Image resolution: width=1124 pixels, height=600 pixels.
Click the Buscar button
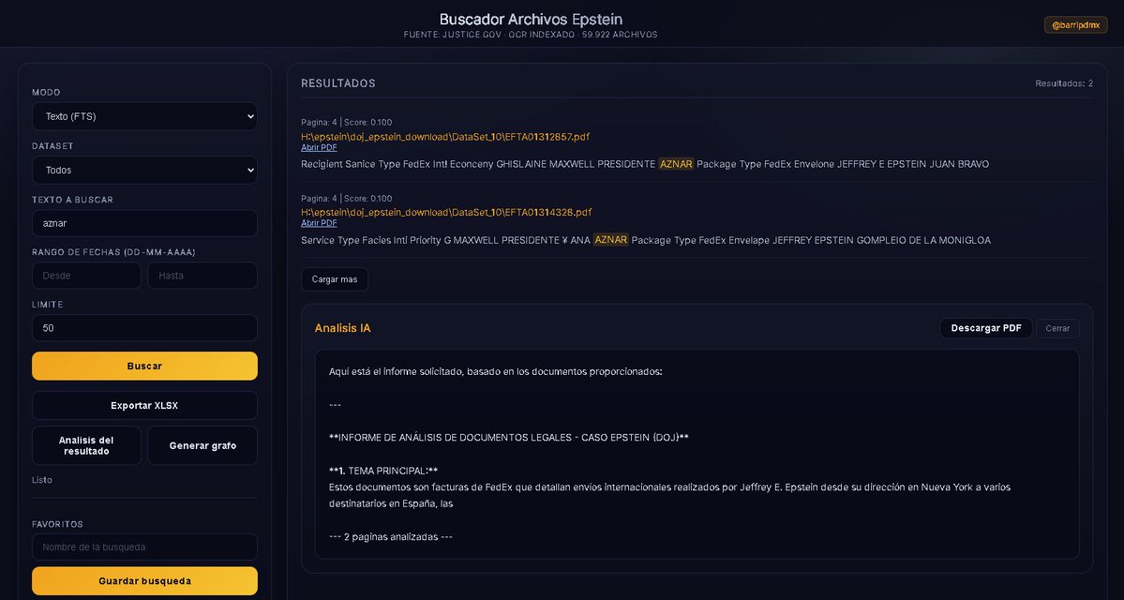pos(144,366)
